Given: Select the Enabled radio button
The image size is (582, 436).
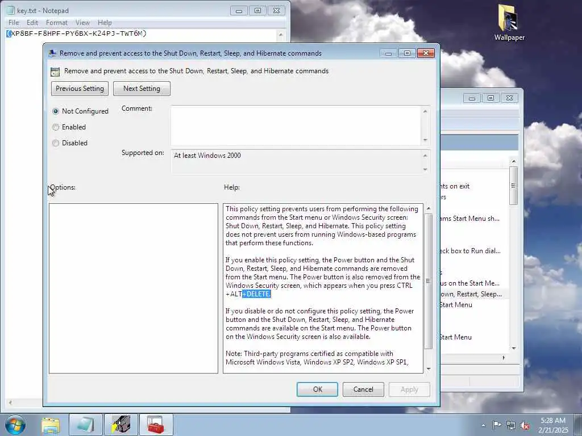Looking at the screenshot, I should click(x=56, y=127).
